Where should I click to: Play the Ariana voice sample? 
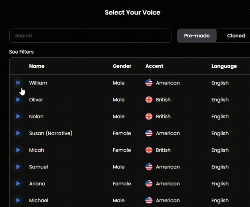coord(18,184)
